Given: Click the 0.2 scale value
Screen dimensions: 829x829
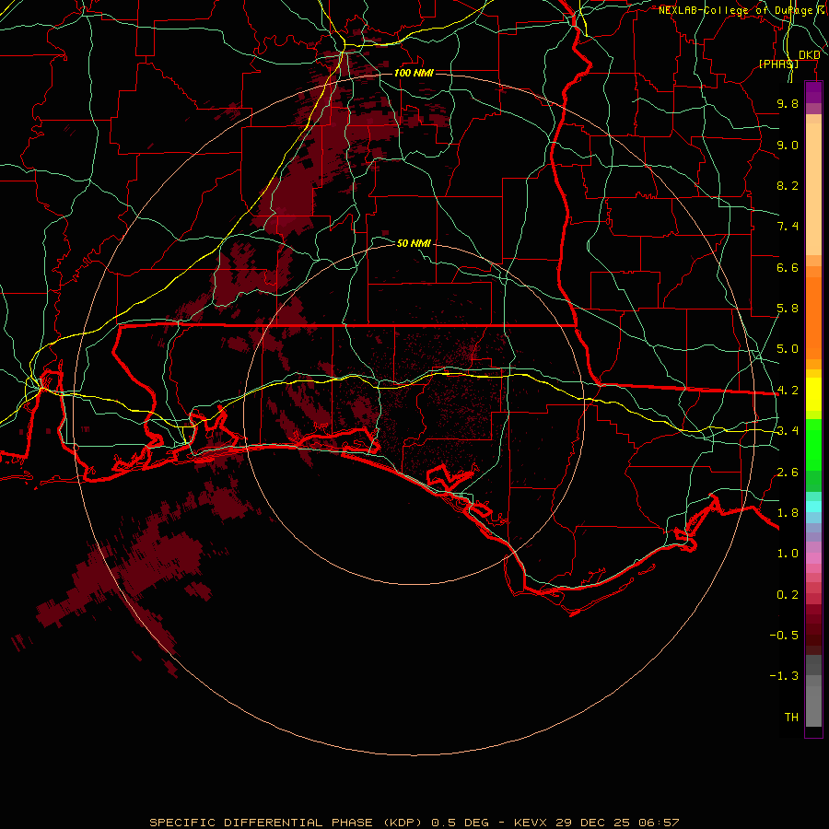Looking at the screenshot, I should tap(788, 595).
